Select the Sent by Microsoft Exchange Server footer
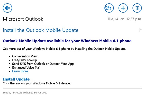The height and width of the screenshot is (96, 144). pos(25,93)
